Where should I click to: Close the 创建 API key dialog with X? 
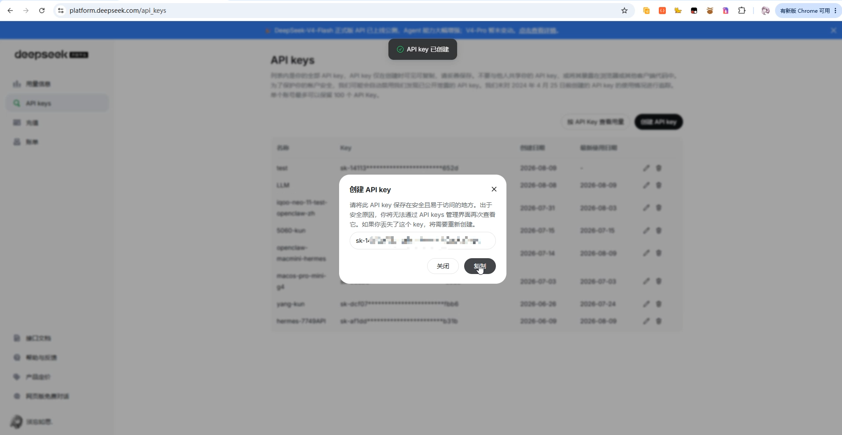(494, 189)
